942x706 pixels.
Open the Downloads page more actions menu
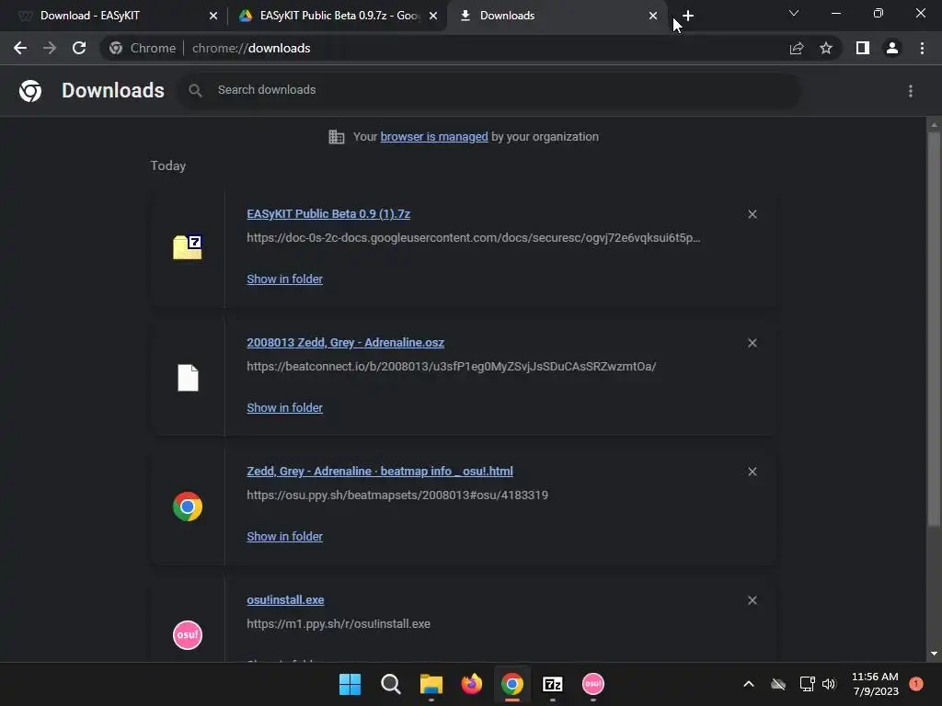(x=911, y=91)
